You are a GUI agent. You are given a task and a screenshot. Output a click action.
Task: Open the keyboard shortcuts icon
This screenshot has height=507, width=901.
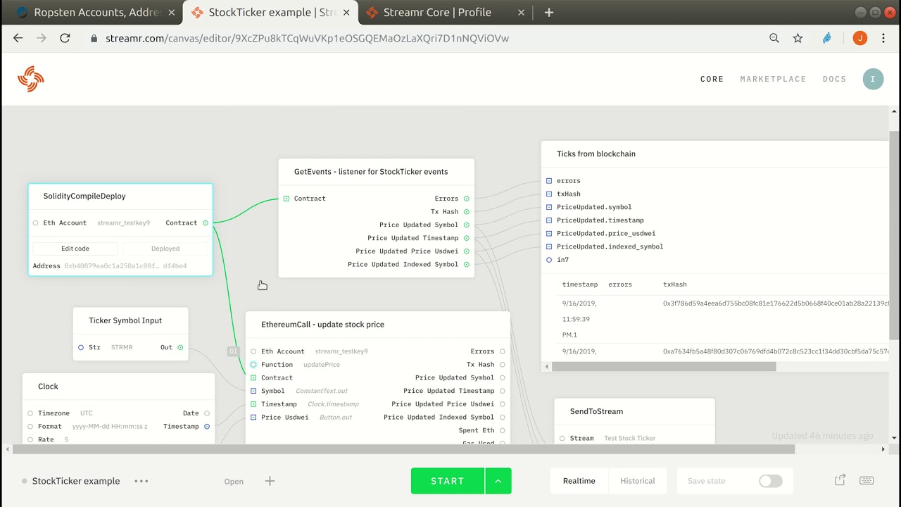[x=867, y=481]
